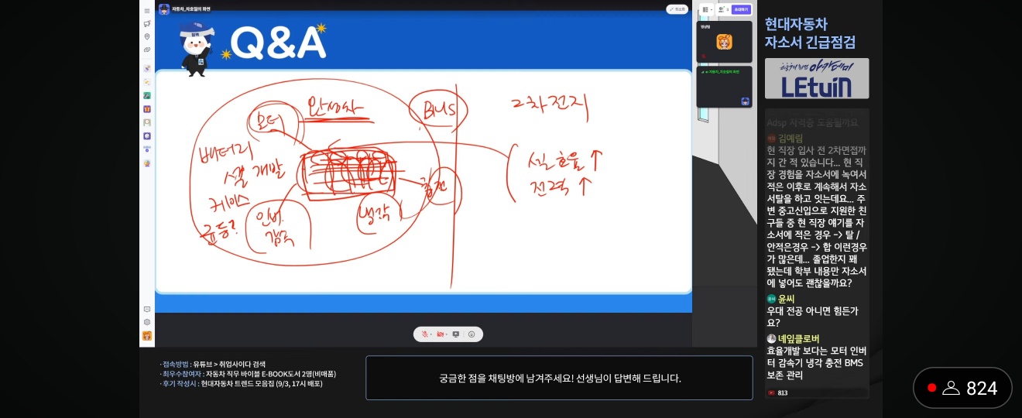
Task: Open the chat bubble icon in sidebar
Action: pos(147,309)
